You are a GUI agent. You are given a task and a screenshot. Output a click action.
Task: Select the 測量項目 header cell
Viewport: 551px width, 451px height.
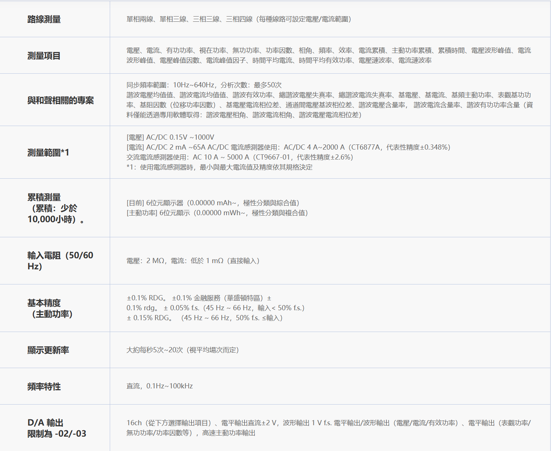44,56
